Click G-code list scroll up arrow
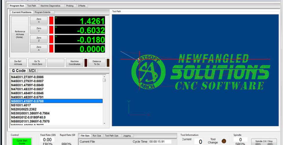 (104, 76)
